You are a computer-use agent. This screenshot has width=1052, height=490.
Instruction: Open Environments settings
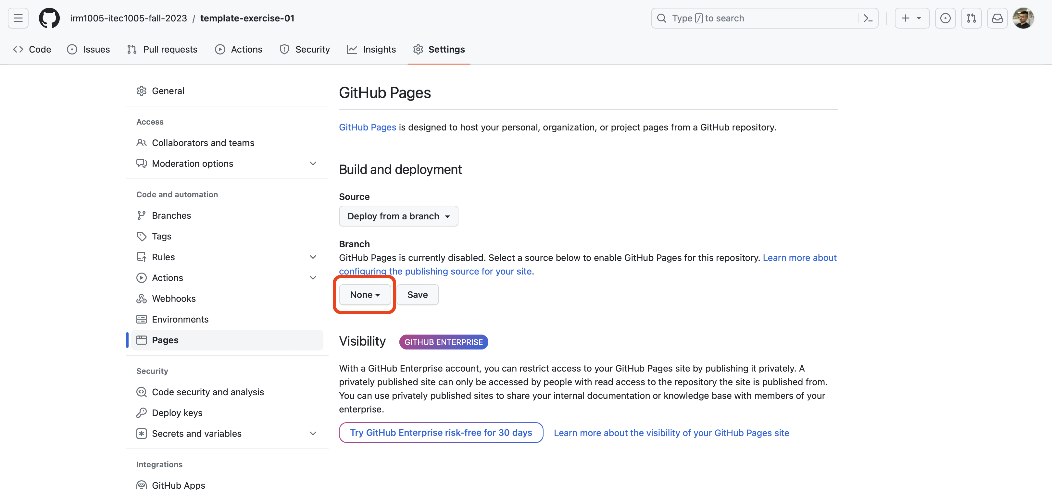(x=180, y=319)
